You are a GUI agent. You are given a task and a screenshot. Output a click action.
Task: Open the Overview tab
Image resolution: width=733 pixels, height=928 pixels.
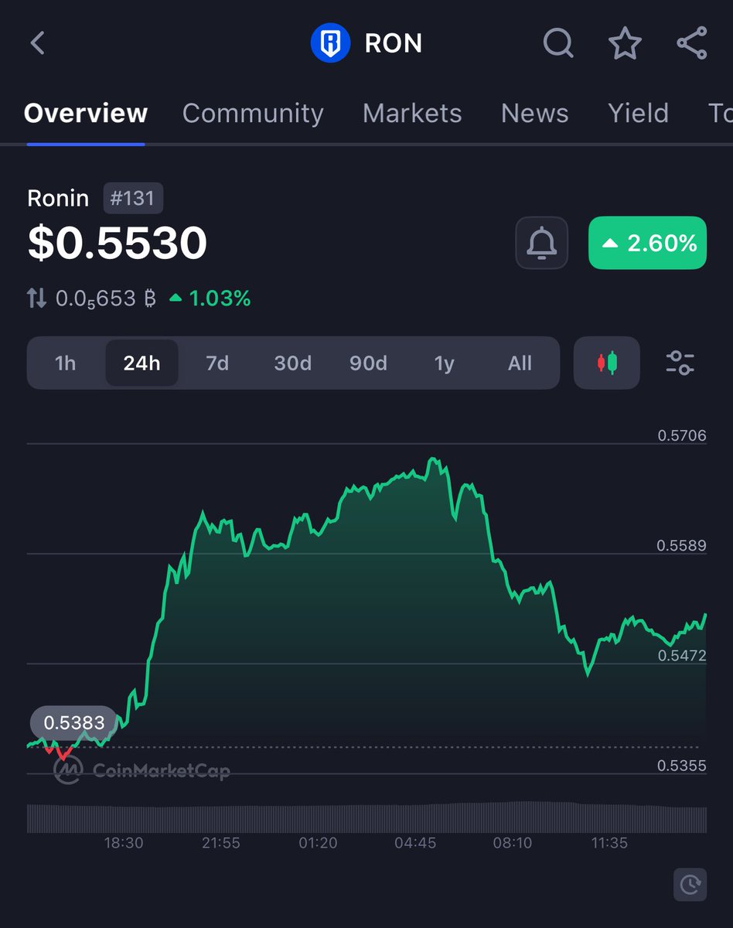coord(86,114)
